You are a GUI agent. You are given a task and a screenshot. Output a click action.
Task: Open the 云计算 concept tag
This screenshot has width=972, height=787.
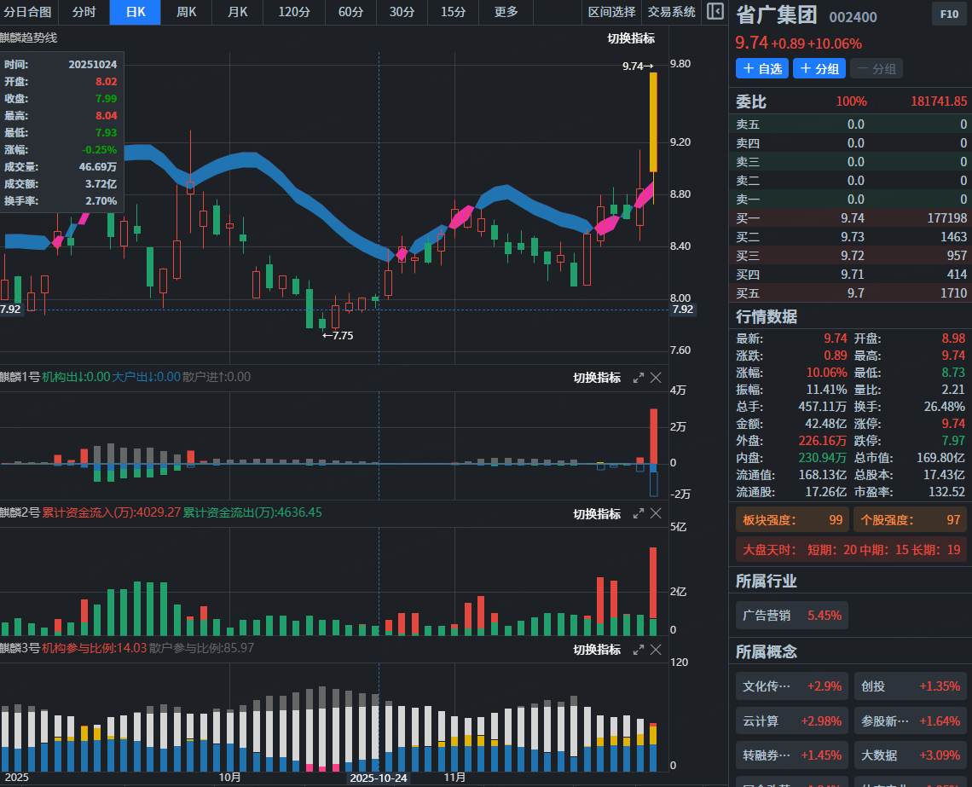pos(791,720)
